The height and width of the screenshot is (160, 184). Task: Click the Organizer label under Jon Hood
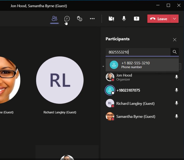click(x=123, y=80)
